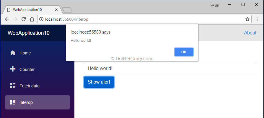Navigate to Counter in the sidebar
This screenshot has height=118, width=264.
[38, 69]
